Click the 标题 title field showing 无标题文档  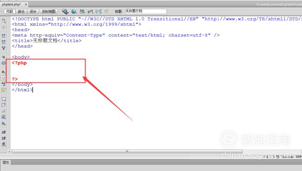tap(145, 11)
